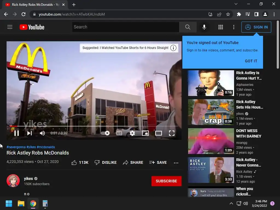Click the install app icon in address bar
280x210 pixels.
[x=211, y=14]
